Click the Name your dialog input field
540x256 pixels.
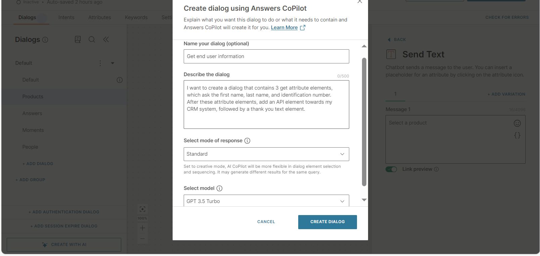pyautogui.click(x=266, y=56)
